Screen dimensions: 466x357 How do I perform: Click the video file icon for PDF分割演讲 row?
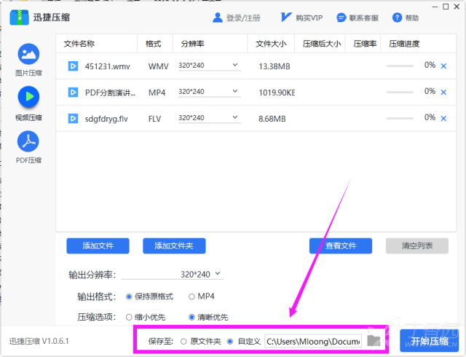click(x=73, y=93)
